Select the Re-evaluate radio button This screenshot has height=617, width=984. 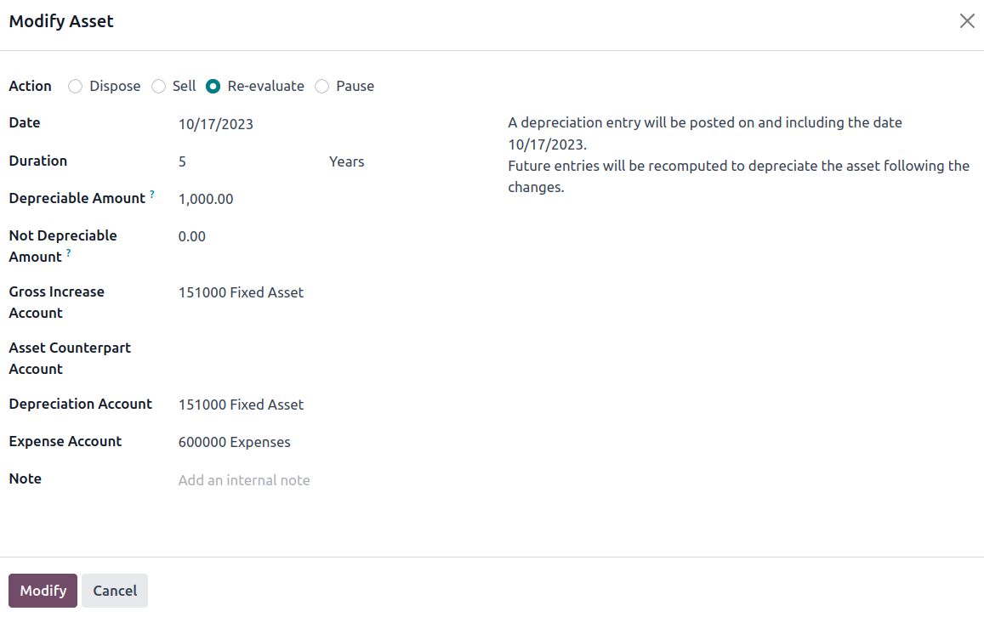(213, 87)
